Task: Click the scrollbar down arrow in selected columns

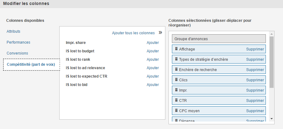Action: 271,119
